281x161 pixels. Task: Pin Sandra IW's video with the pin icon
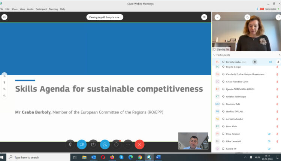click(x=247, y=17)
